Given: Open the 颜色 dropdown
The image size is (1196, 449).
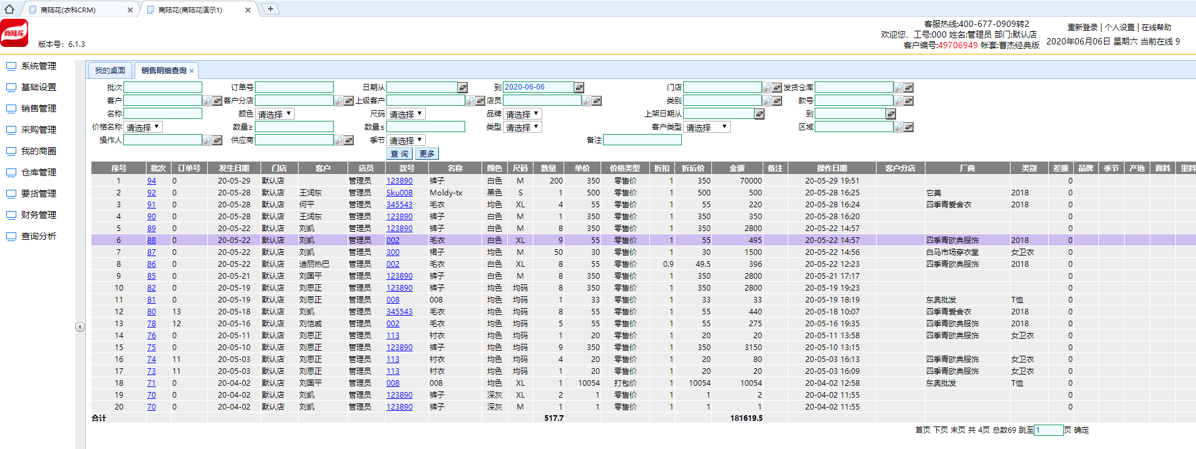Looking at the screenshot, I should (274, 114).
